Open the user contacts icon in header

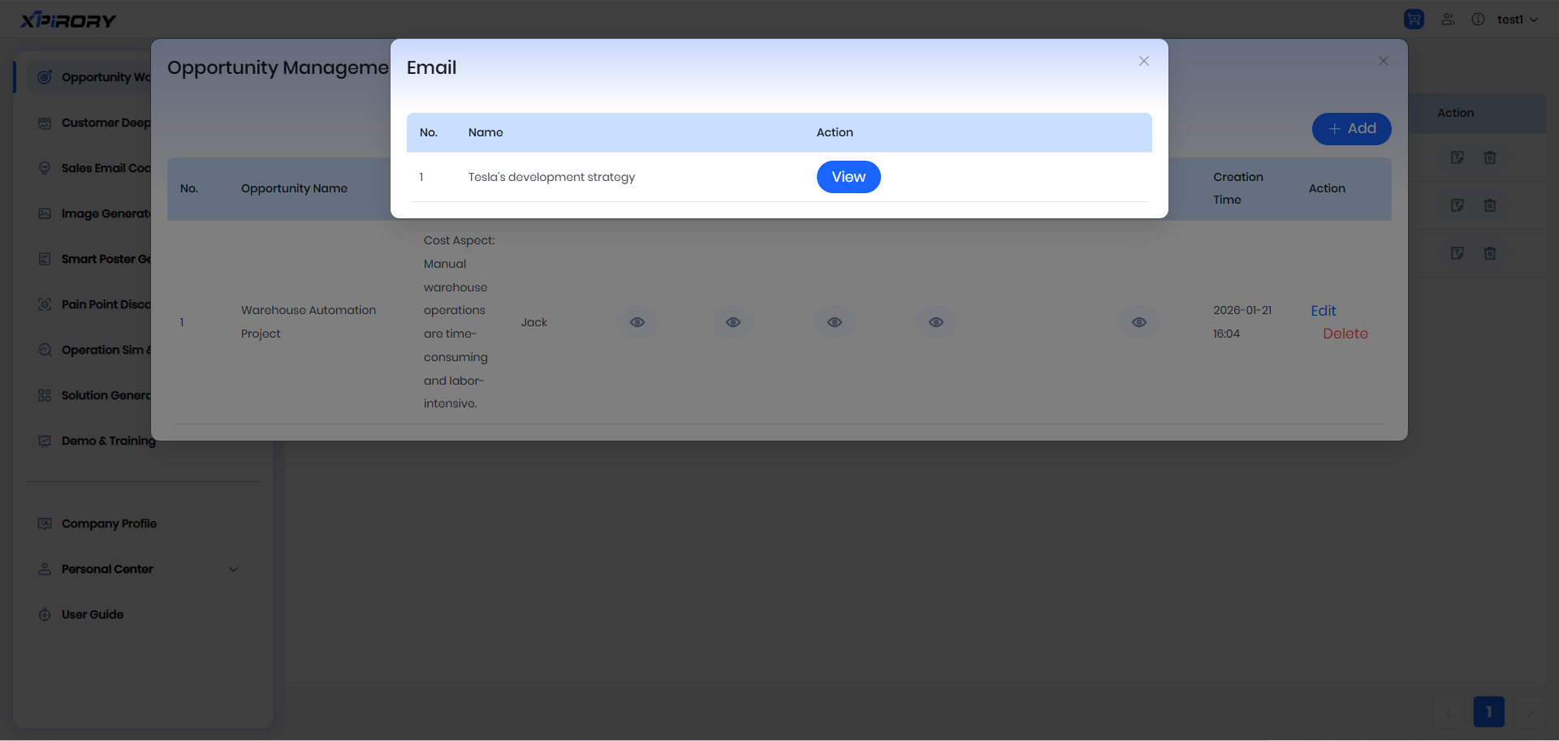[1448, 19]
